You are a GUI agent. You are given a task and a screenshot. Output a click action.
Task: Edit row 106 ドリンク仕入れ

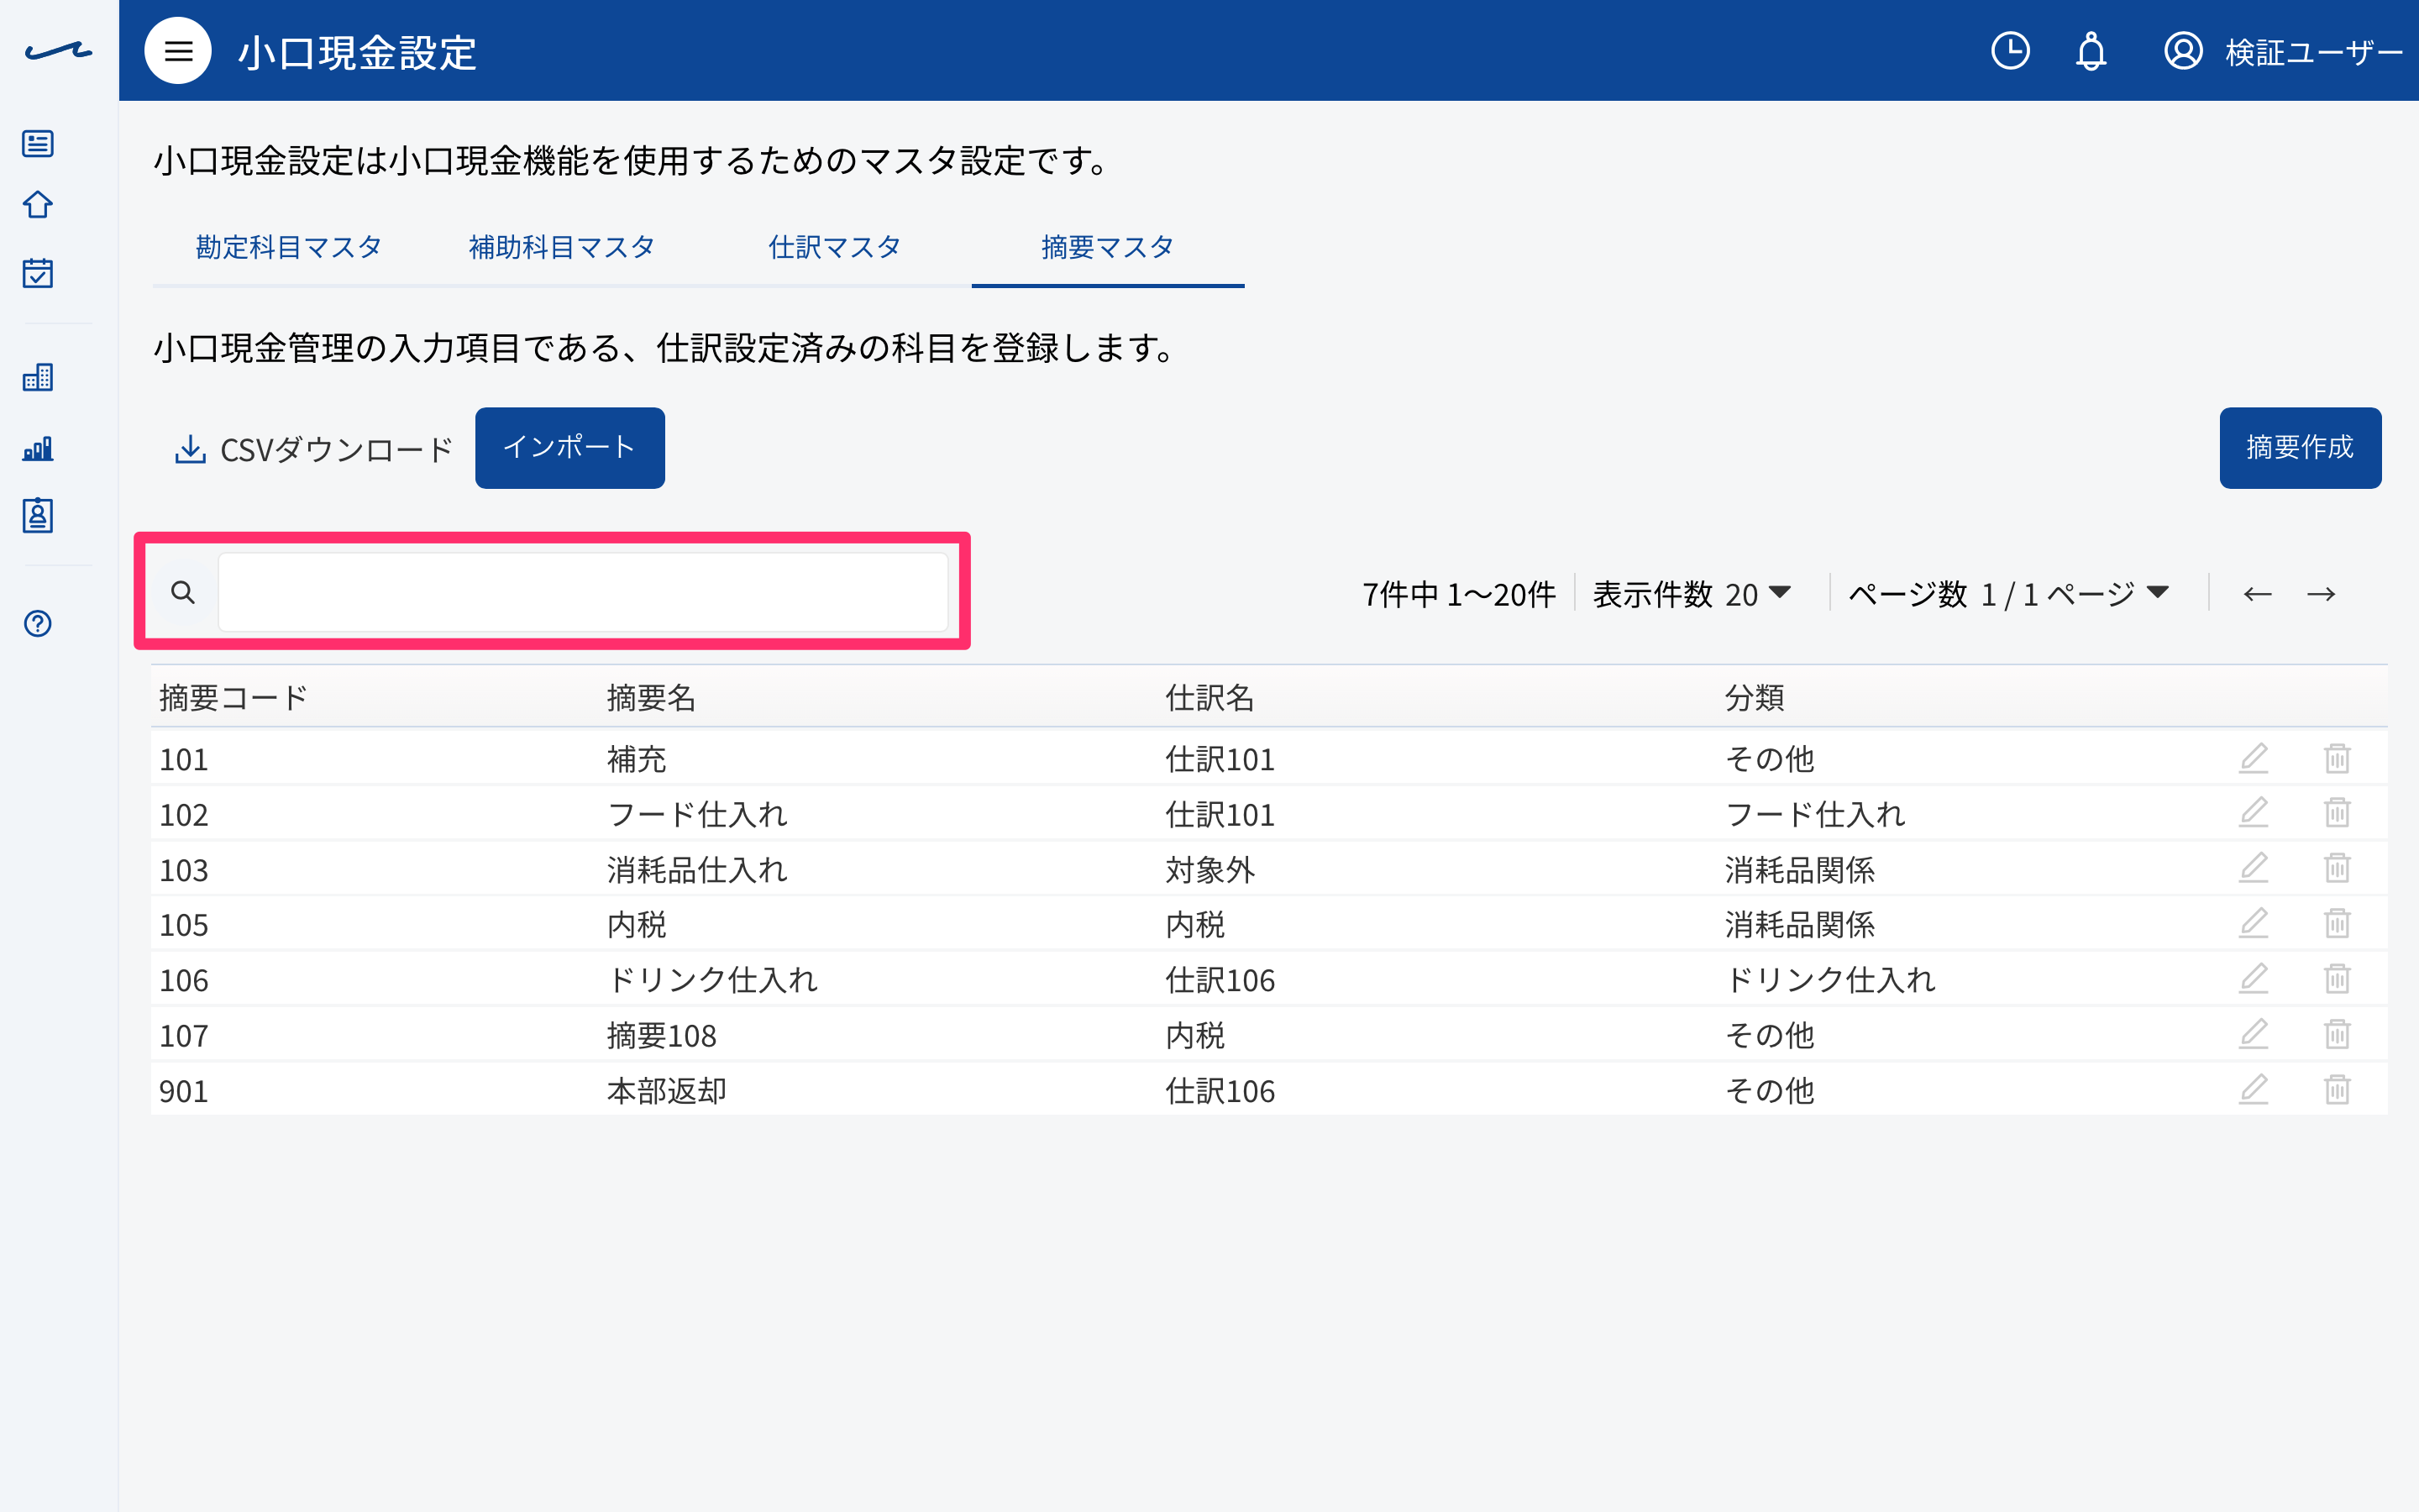pos(2253,978)
